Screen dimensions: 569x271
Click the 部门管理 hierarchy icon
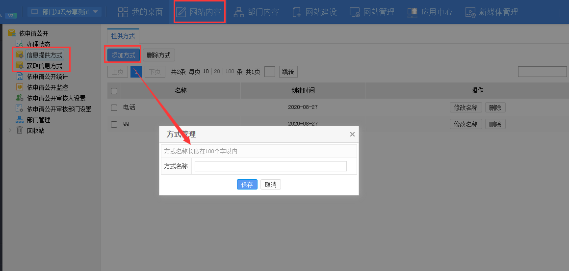(x=20, y=120)
